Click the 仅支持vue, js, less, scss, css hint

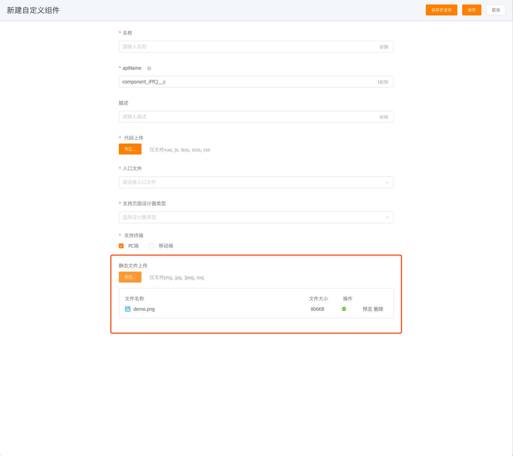[x=180, y=150]
